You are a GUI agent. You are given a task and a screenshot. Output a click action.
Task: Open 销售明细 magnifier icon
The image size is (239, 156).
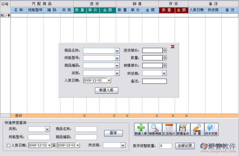155,129
